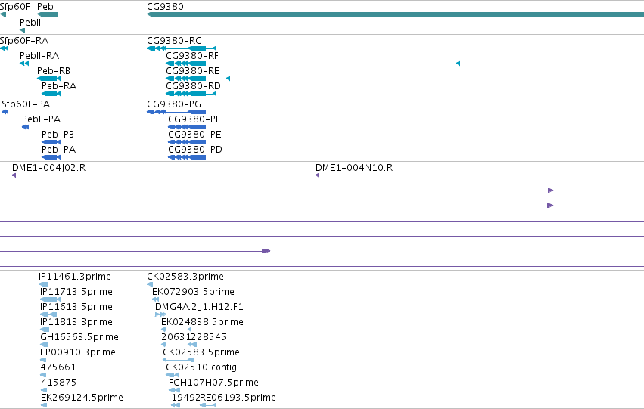Open transcript CG9380-RF
644x409 pixels.
coord(191,56)
